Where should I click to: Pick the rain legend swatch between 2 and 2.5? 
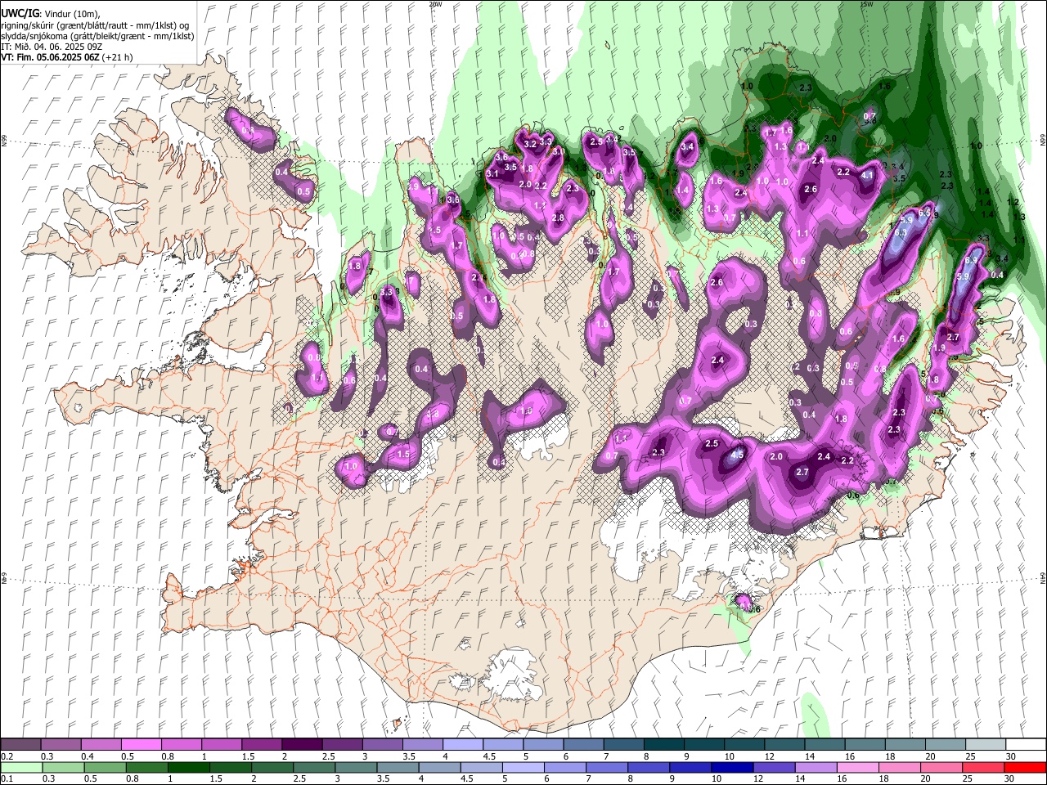click(273, 767)
